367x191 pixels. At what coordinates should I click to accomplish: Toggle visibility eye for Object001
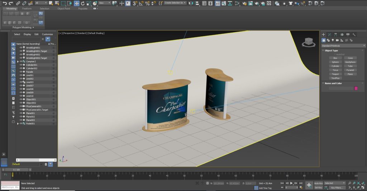pos(21,99)
